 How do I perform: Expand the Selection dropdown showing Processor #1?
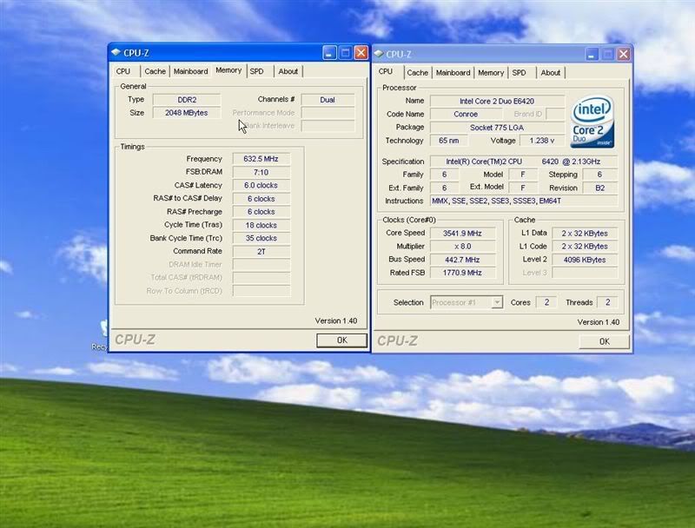coord(497,302)
